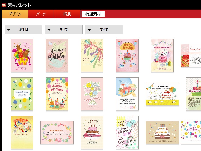Choose the floral wreath landscape card with bow

(x=57, y=133)
